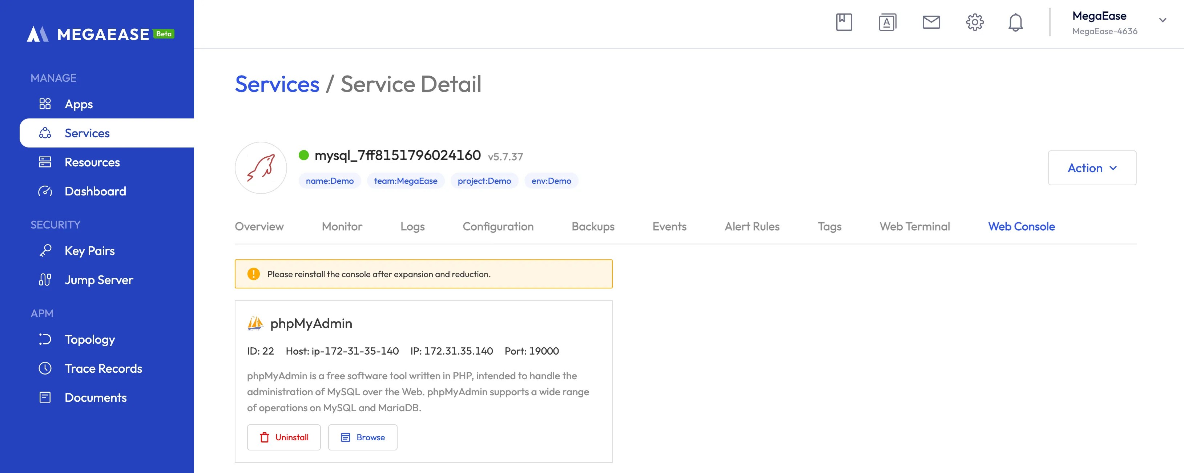Click the orange warning alert icon
This screenshot has width=1184, height=473.
[253, 274]
